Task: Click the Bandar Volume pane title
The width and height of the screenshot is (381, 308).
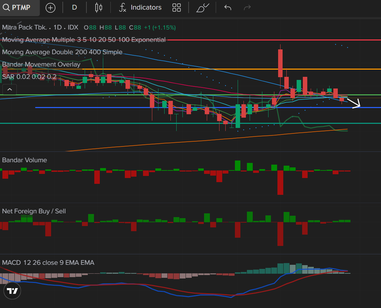Action: point(24,160)
